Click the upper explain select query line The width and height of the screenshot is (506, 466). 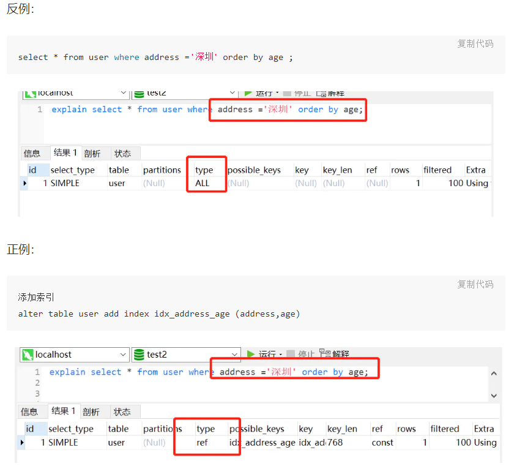(207, 110)
